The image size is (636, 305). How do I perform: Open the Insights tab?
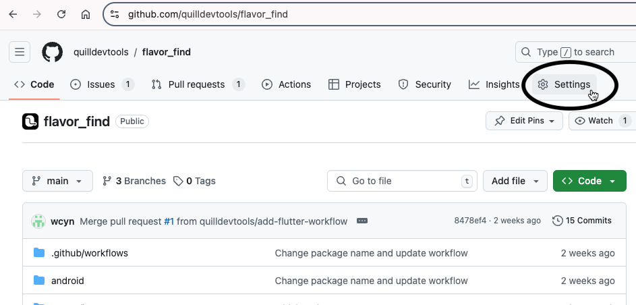coord(494,84)
